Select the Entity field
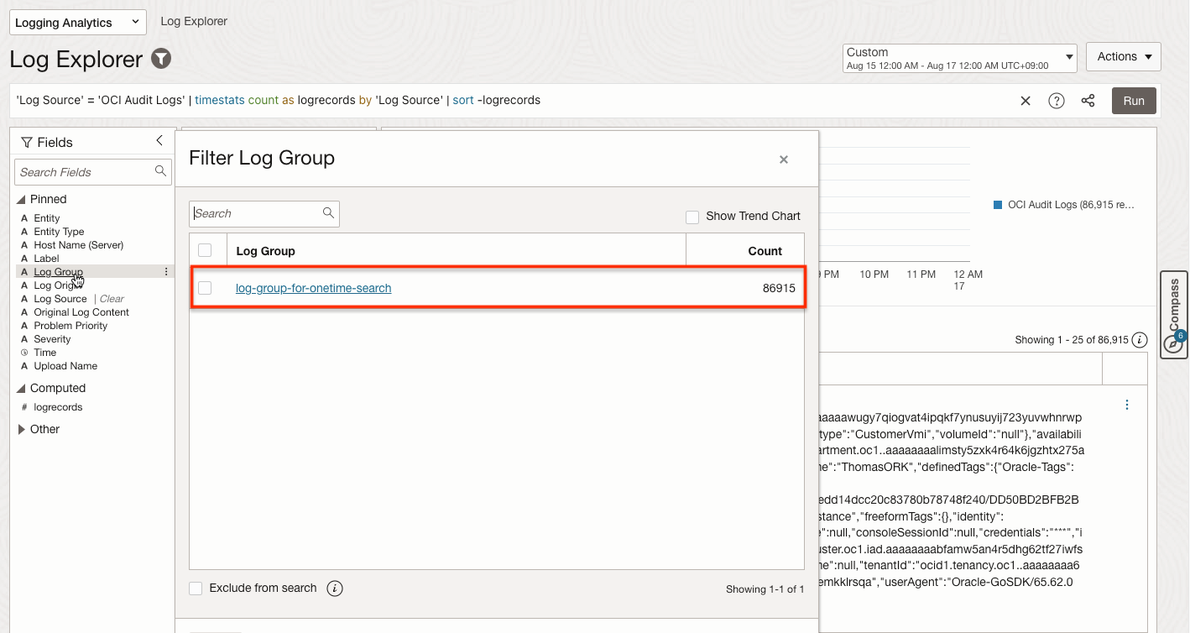The height and width of the screenshot is (633, 1190). point(47,218)
